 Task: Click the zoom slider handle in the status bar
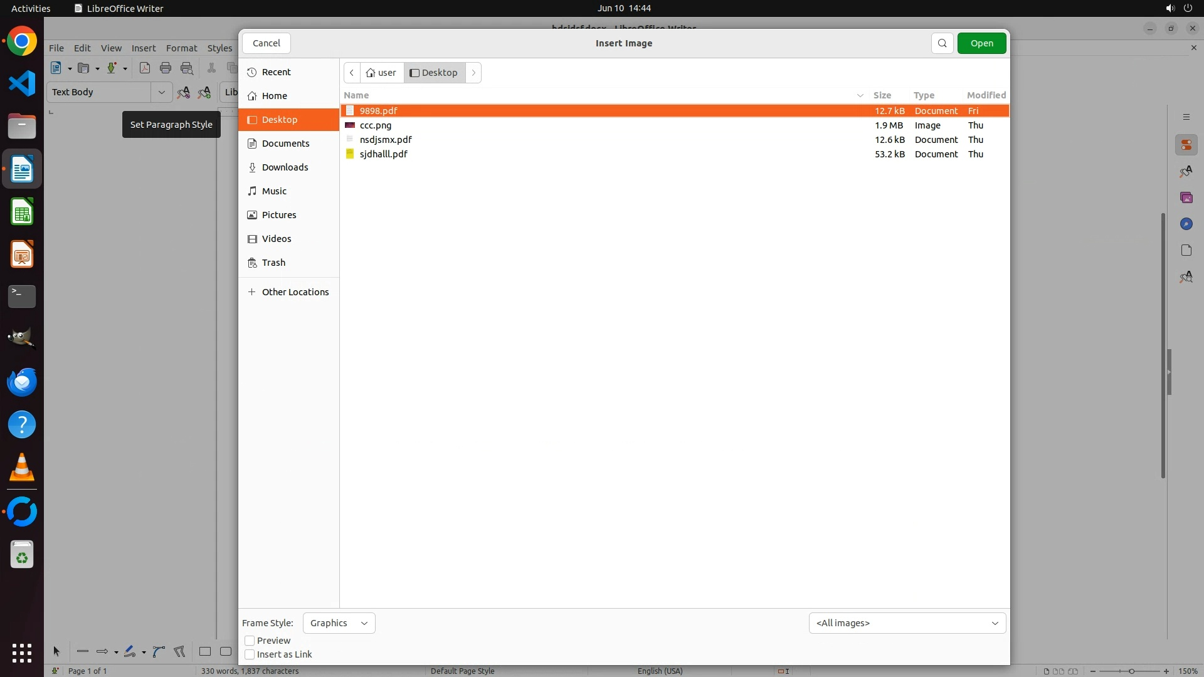[1131, 671]
